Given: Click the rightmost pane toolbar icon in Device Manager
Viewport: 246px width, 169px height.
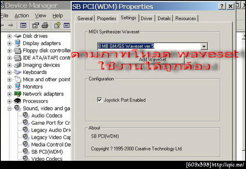Looking at the screenshot, I should coord(66,25).
